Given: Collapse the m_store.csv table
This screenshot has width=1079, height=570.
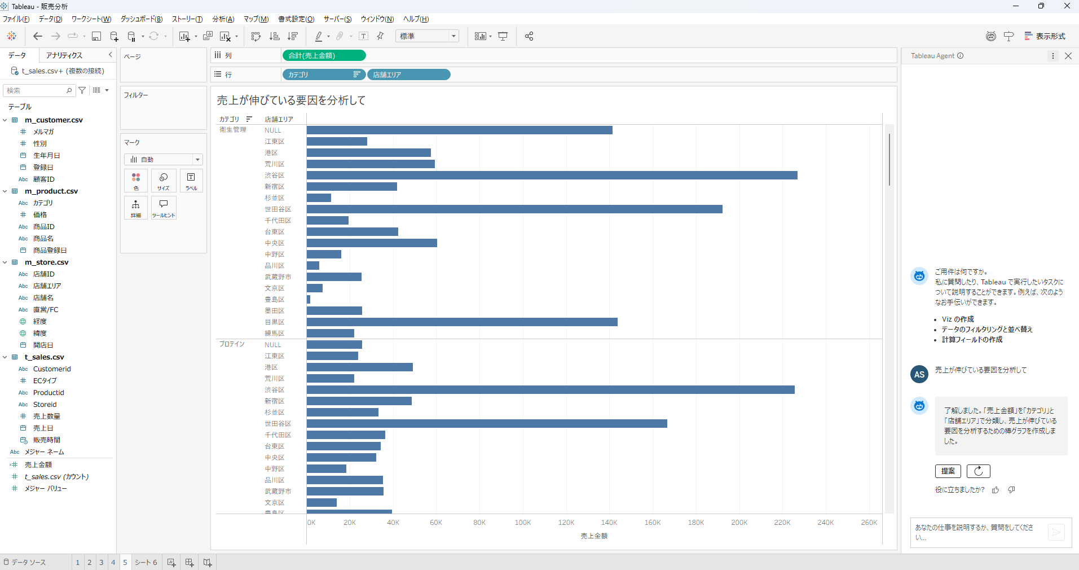Looking at the screenshot, I should 5,262.
